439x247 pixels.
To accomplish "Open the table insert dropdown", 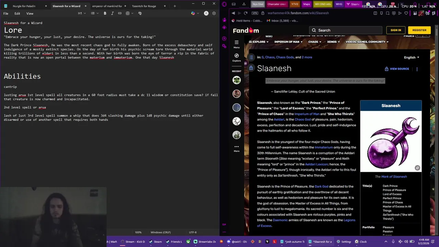I will point(129,13).
